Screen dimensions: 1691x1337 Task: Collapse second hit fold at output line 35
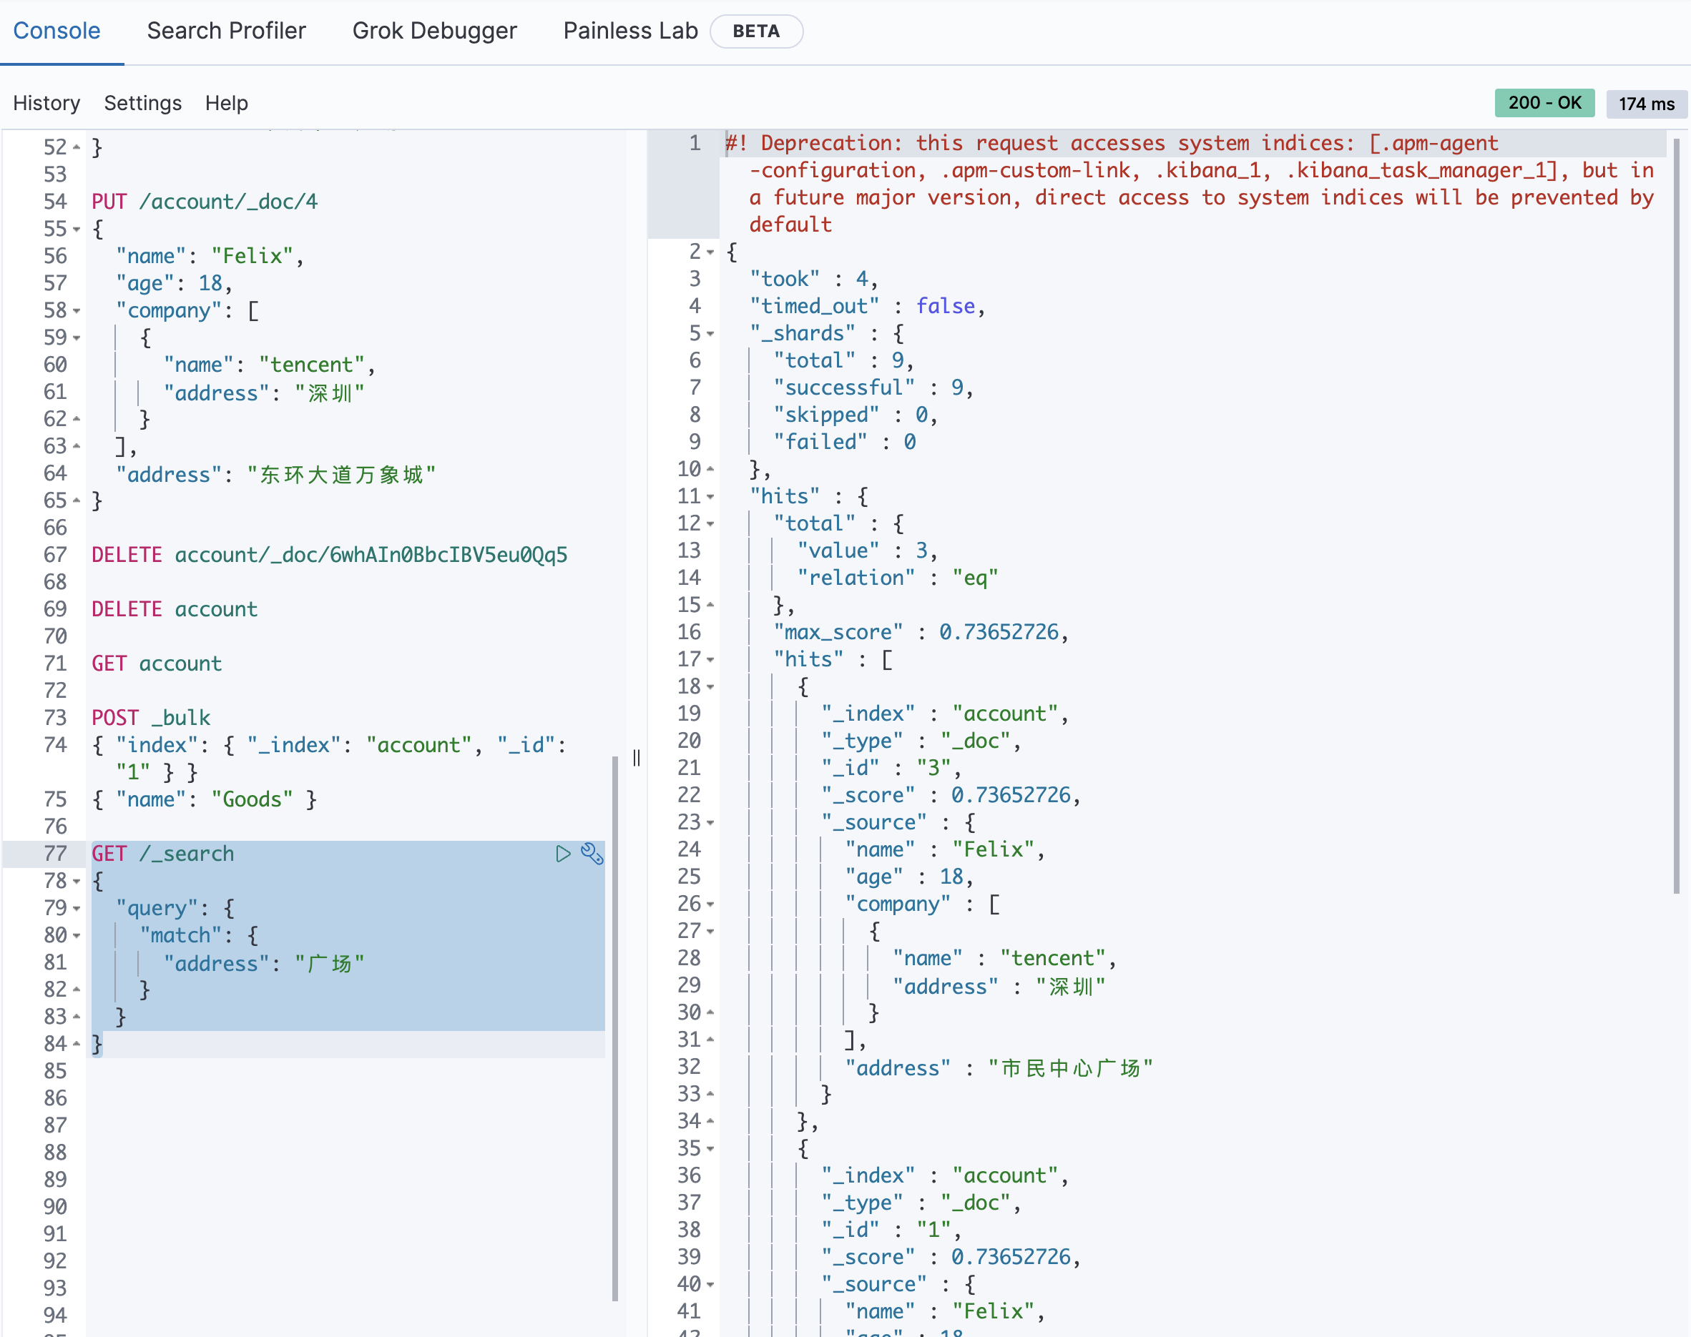pyautogui.click(x=710, y=1148)
